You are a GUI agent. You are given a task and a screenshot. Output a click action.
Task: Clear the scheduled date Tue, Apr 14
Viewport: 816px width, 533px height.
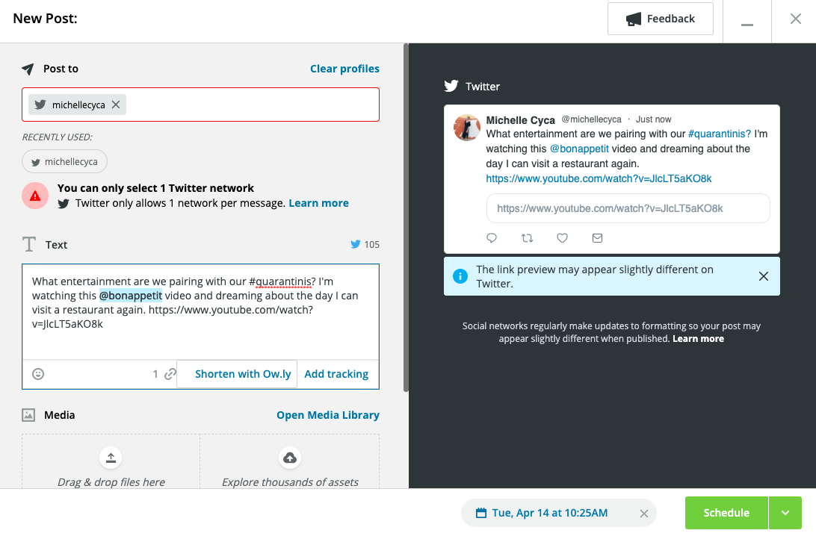(643, 514)
